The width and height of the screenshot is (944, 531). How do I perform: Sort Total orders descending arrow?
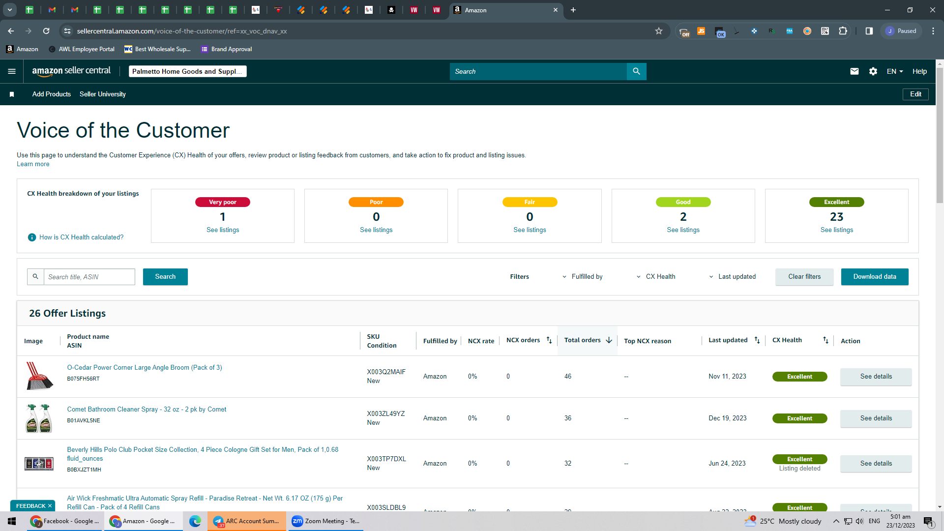(x=609, y=340)
